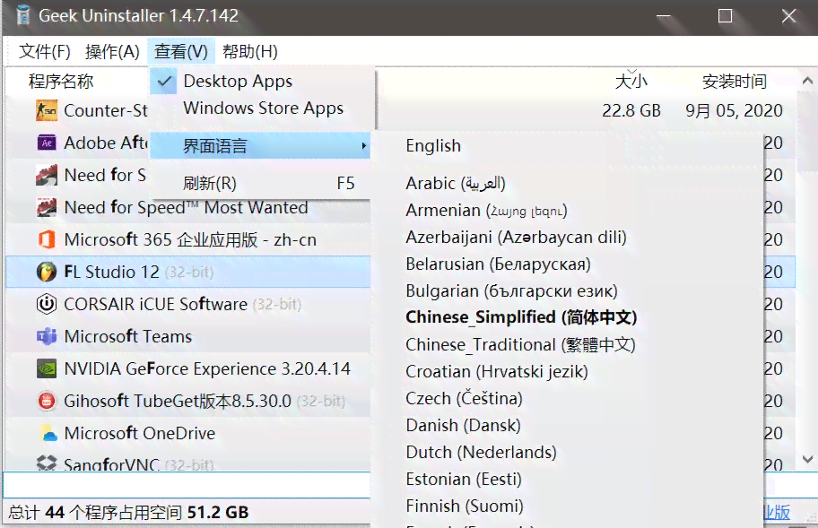Click the Need for Speed Most Wanted icon
This screenshot has width=818, height=528.
47,207
